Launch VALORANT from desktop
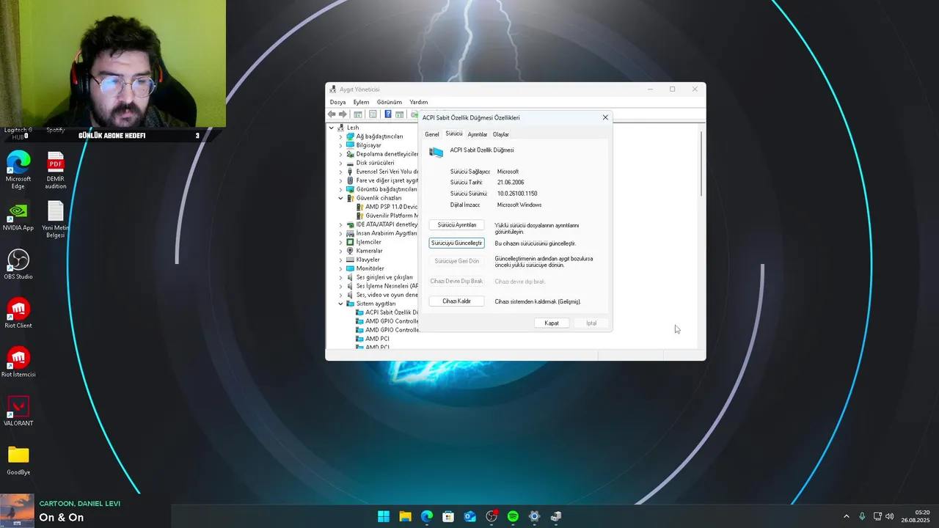Screen dimensions: 939x528 pos(18,411)
